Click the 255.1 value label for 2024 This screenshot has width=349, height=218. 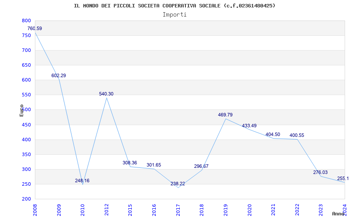[343, 178]
